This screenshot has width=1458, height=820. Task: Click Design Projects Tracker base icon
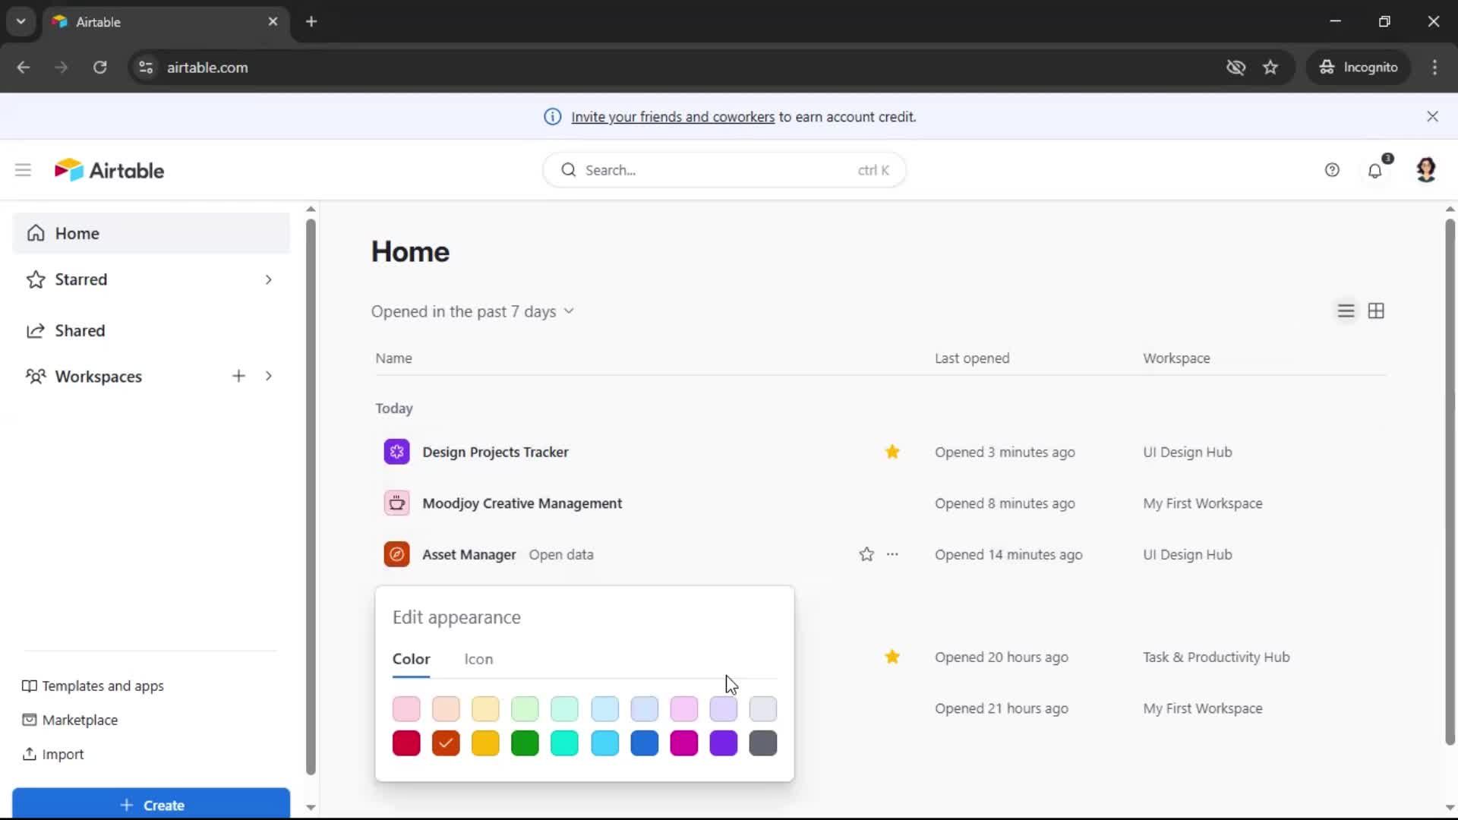[396, 452]
